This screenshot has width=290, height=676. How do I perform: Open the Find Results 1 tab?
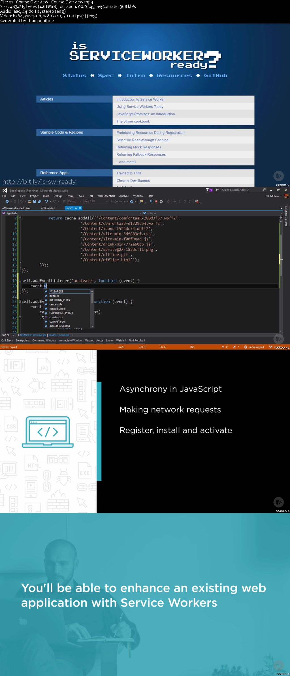(137, 340)
